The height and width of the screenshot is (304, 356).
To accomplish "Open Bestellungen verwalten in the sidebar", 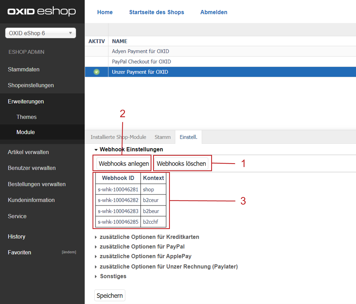I will coord(37,184).
